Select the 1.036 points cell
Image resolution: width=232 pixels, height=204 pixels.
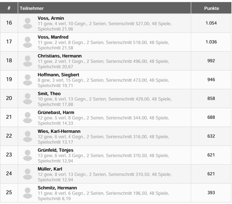tap(211, 42)
